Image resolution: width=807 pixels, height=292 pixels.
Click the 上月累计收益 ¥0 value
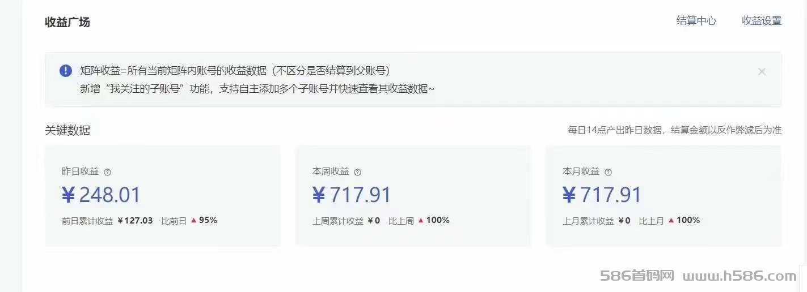coord(624,221)
